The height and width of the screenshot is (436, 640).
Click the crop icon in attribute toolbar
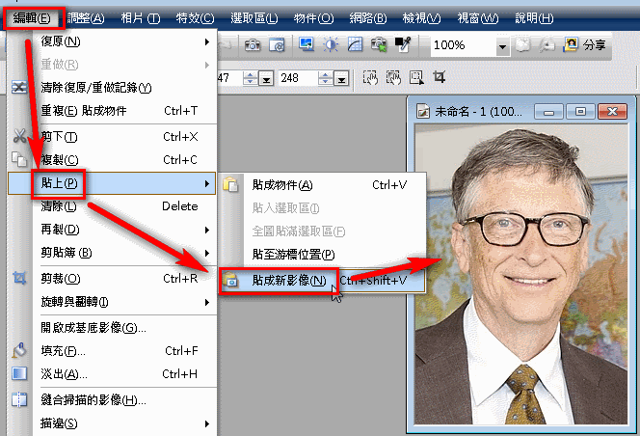coord(440,77)
